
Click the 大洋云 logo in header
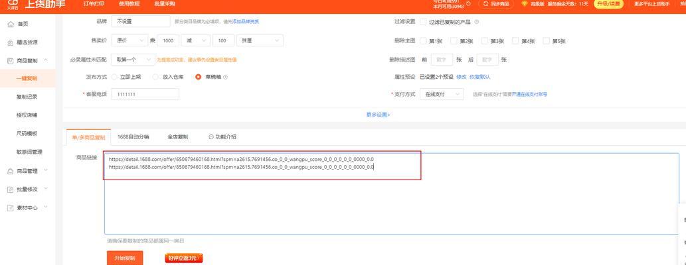(13, 4)
